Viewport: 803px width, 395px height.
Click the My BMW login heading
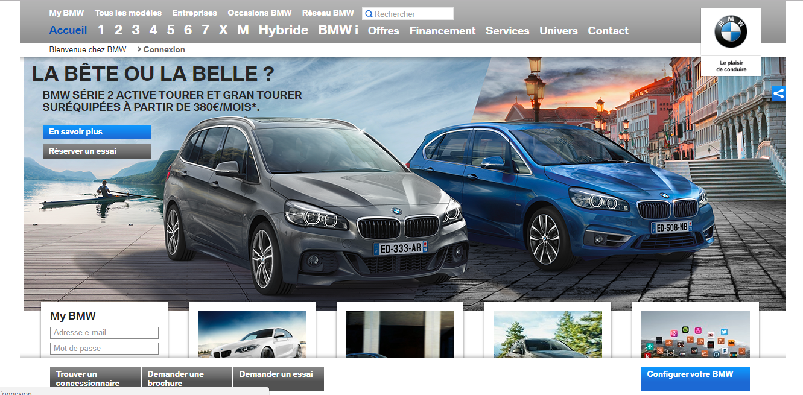[x=73, y=316]
